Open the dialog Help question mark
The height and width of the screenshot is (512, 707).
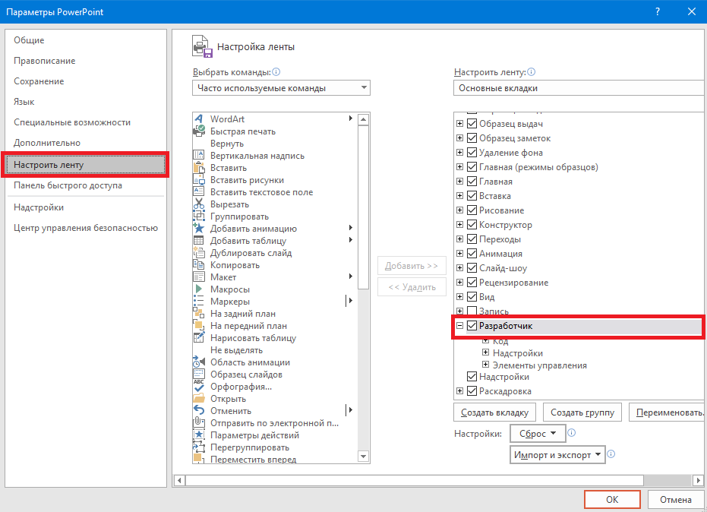pyautogui.click(x=658, y=11)
